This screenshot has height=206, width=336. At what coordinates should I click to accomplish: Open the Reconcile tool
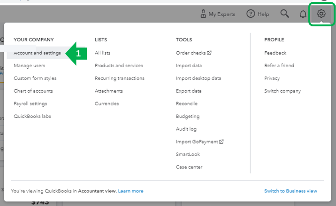(187, 103)
